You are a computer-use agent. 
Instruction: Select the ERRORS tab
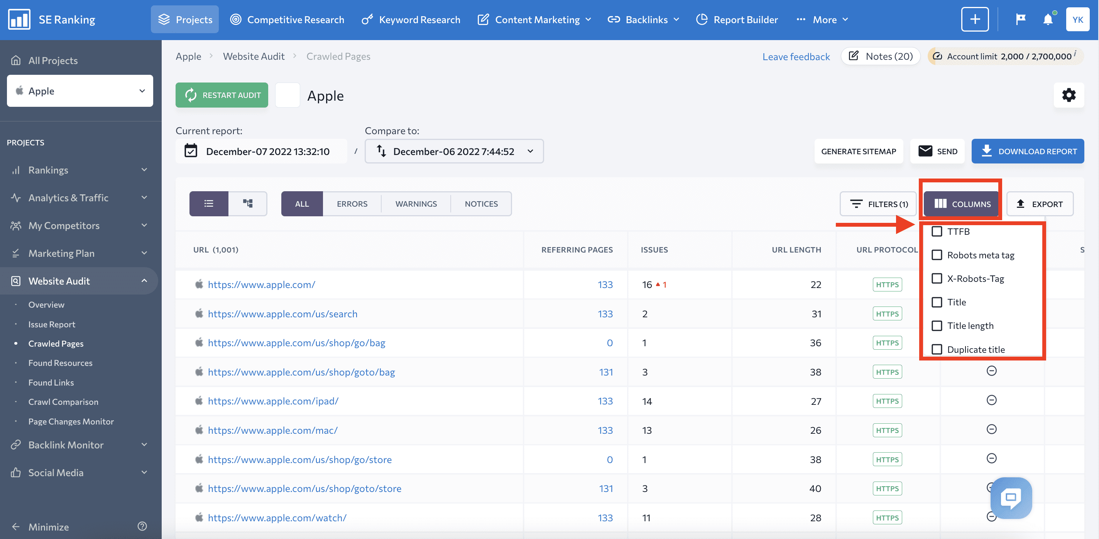352,204
